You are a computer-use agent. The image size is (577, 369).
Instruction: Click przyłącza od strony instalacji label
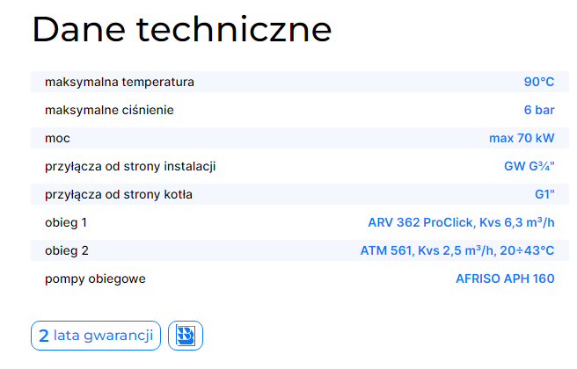pos(130,167)
